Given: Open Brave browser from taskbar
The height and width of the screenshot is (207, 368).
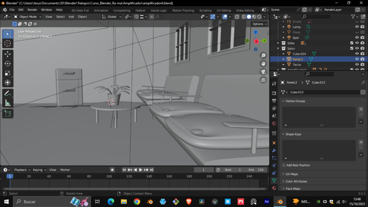Looking at the screenshot, I should [189, 202].
